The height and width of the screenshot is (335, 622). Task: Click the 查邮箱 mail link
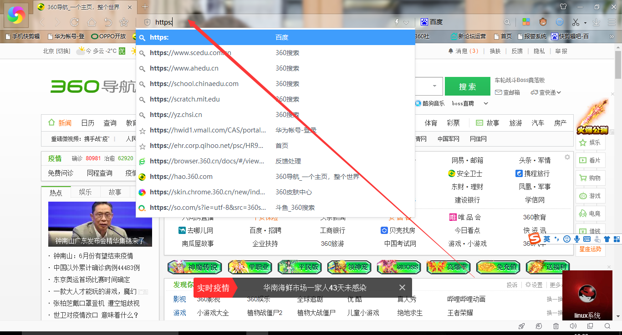[507, 92]
